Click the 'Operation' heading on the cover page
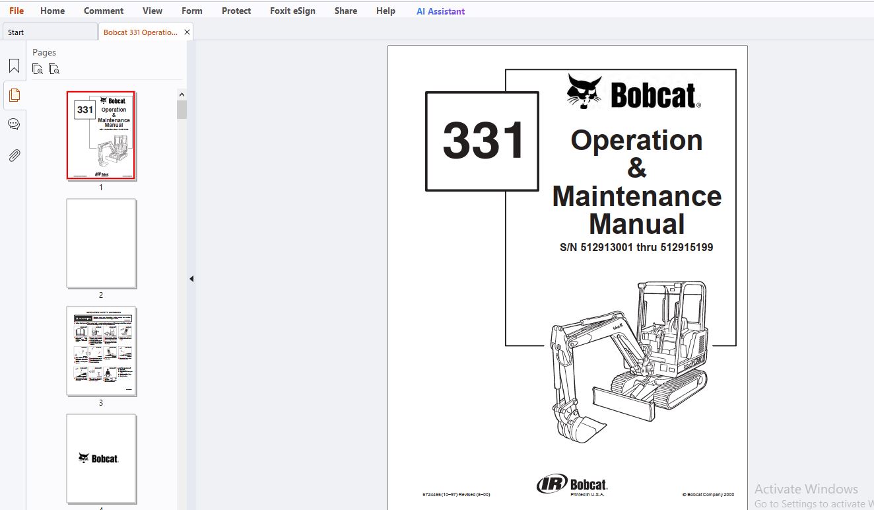The image size is (874, 510). click(x=636, y=141)
